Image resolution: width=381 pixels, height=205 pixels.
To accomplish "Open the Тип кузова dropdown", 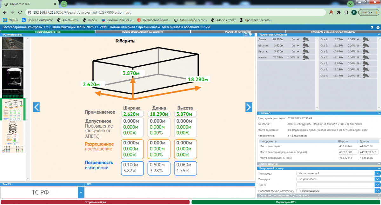I will click(x=377, y=173).
